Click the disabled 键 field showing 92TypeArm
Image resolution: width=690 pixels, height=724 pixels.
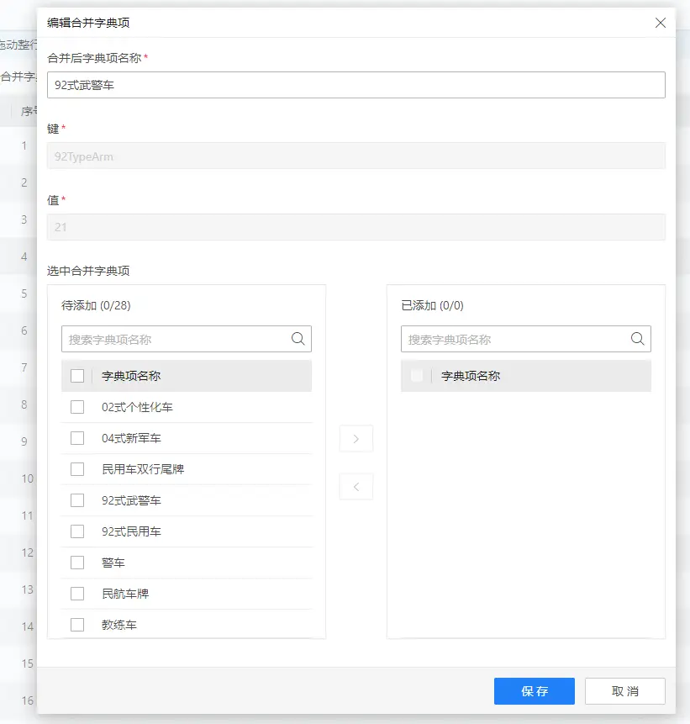click(356, 156)
